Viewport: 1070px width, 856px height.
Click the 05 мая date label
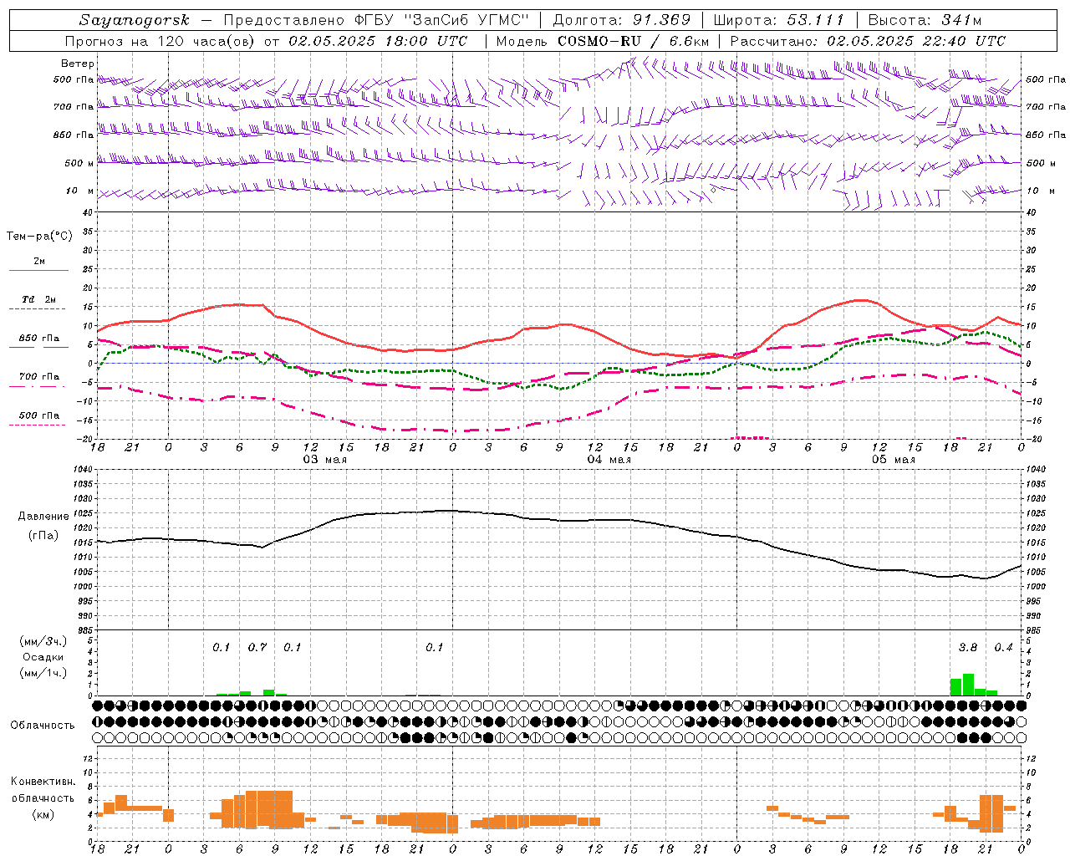point(893,460)
